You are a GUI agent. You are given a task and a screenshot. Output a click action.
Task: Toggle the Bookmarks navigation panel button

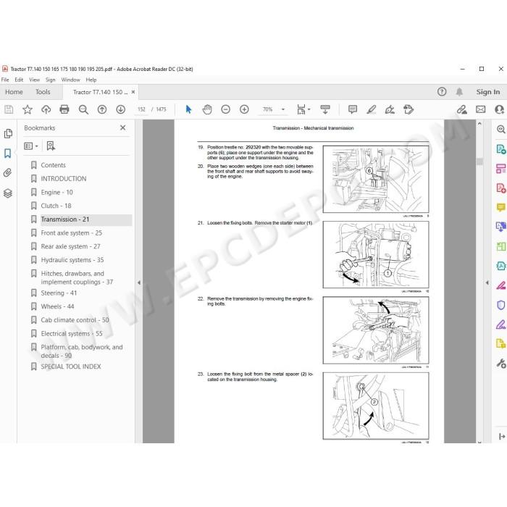8,153
